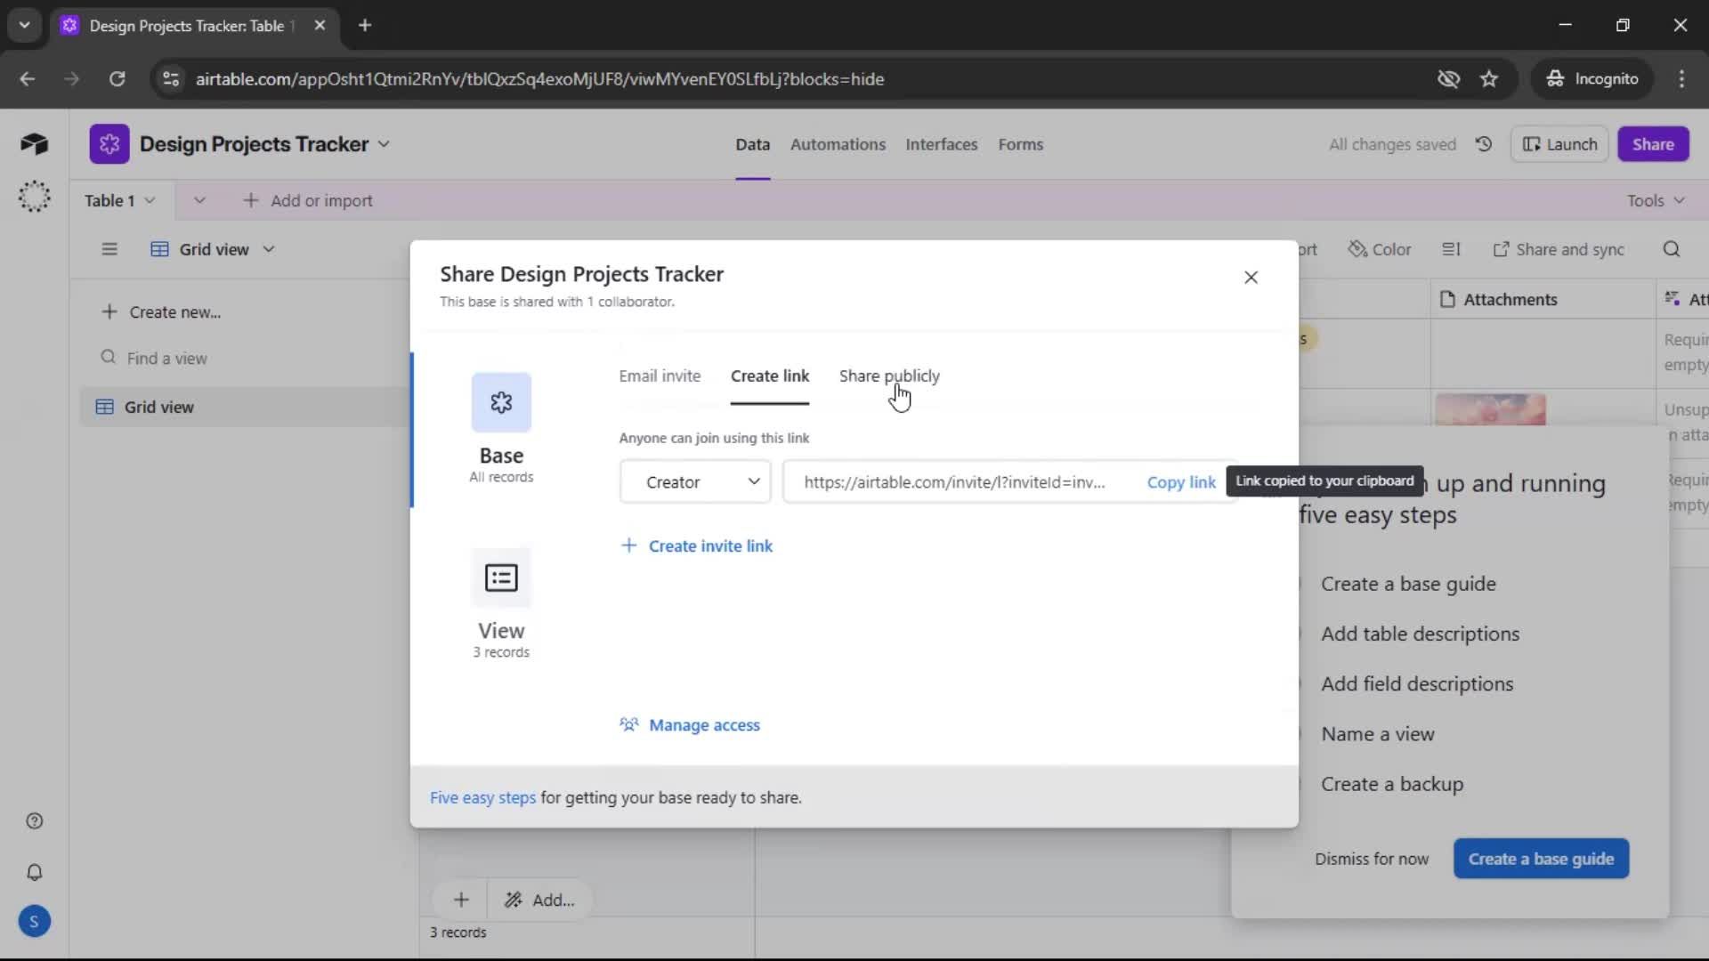This screenshot has width=1709, height=961.
Task: Click Dismiss for now
Action: click(1372, 859)
